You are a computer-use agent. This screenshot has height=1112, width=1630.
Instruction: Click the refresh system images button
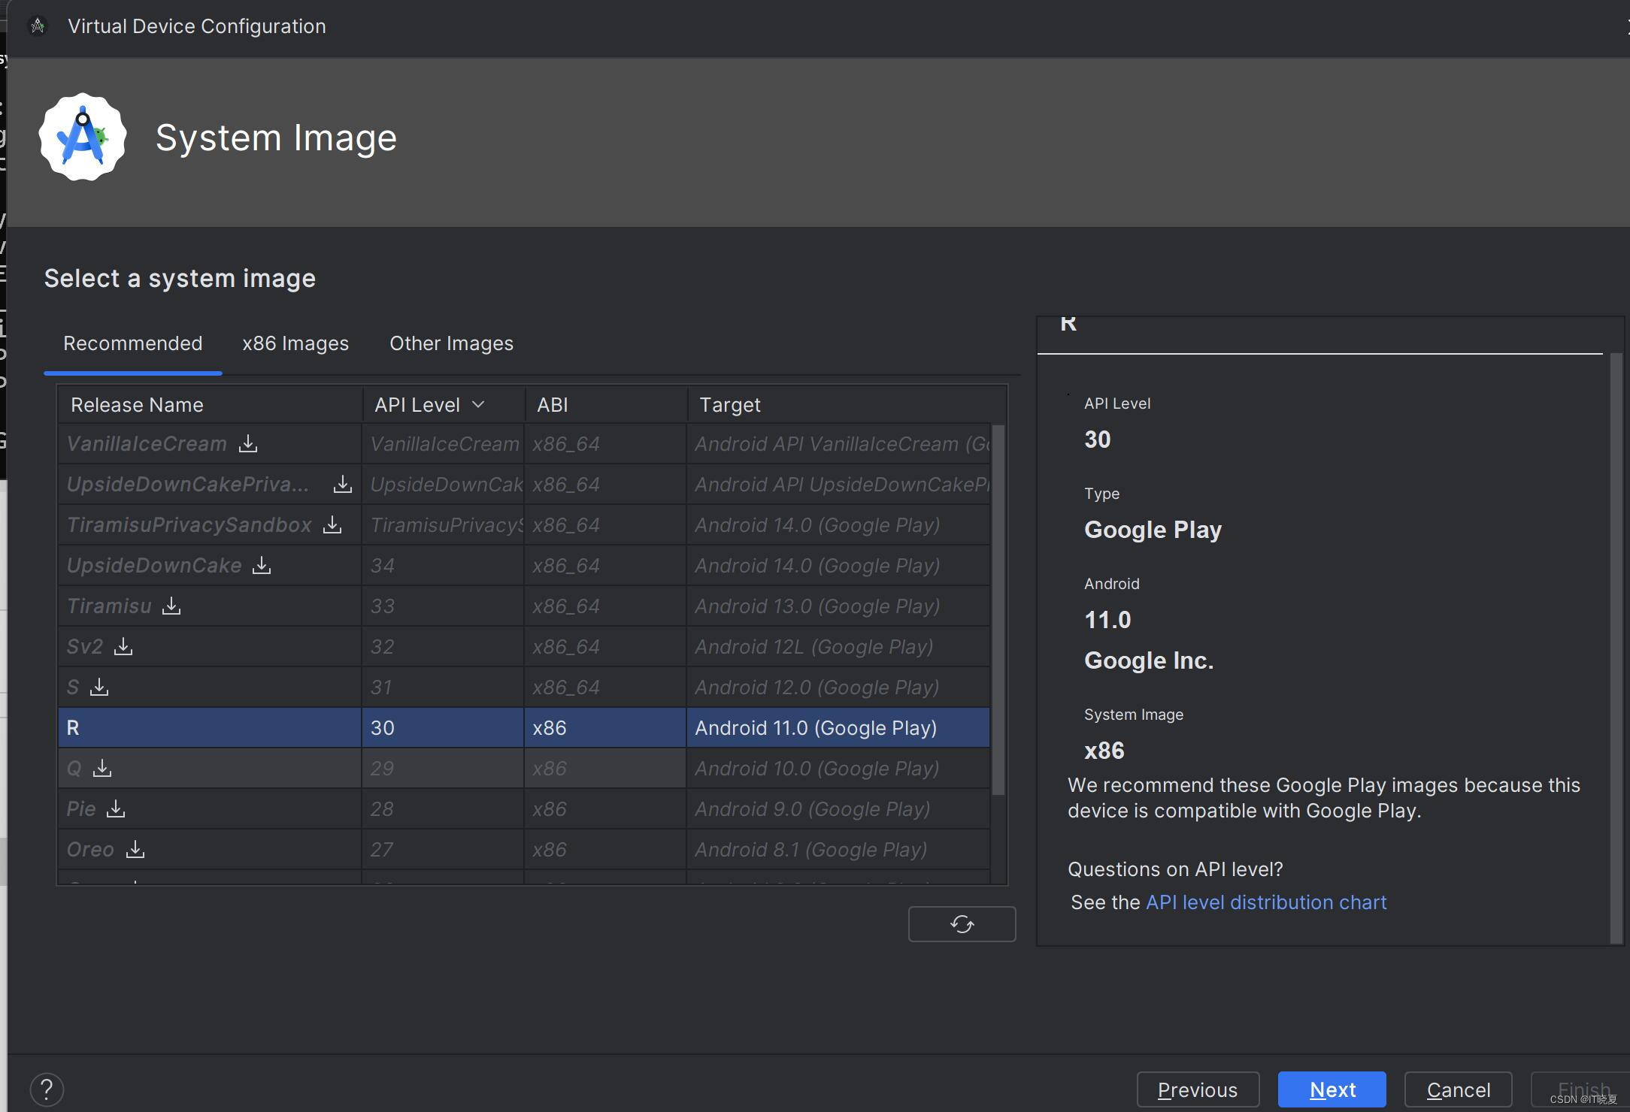tap(962, 923)
